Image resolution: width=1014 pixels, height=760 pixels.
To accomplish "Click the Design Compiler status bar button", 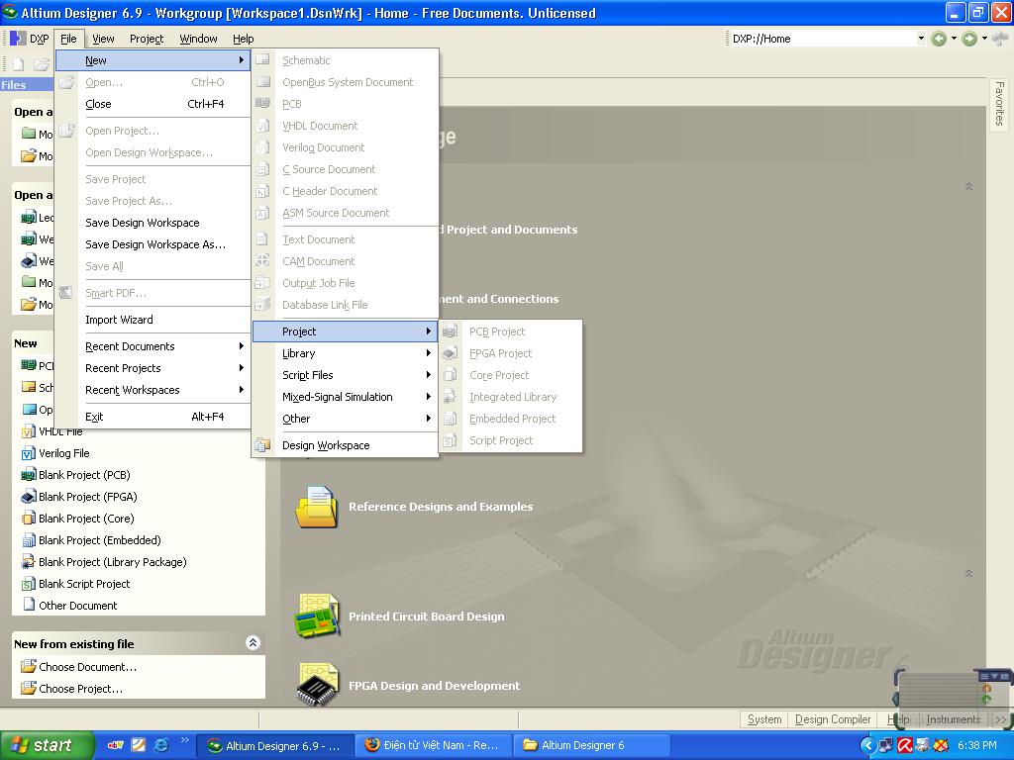I will point(833,719).
